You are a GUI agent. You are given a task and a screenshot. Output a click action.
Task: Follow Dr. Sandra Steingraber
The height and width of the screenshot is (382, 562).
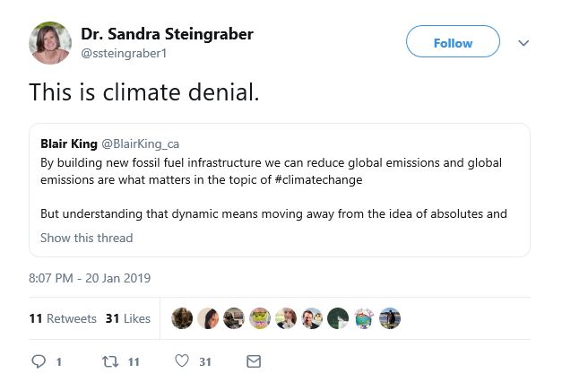click(x=453, y=43)
